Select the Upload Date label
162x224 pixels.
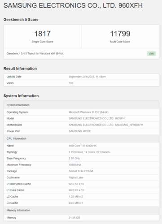[14, 77]
